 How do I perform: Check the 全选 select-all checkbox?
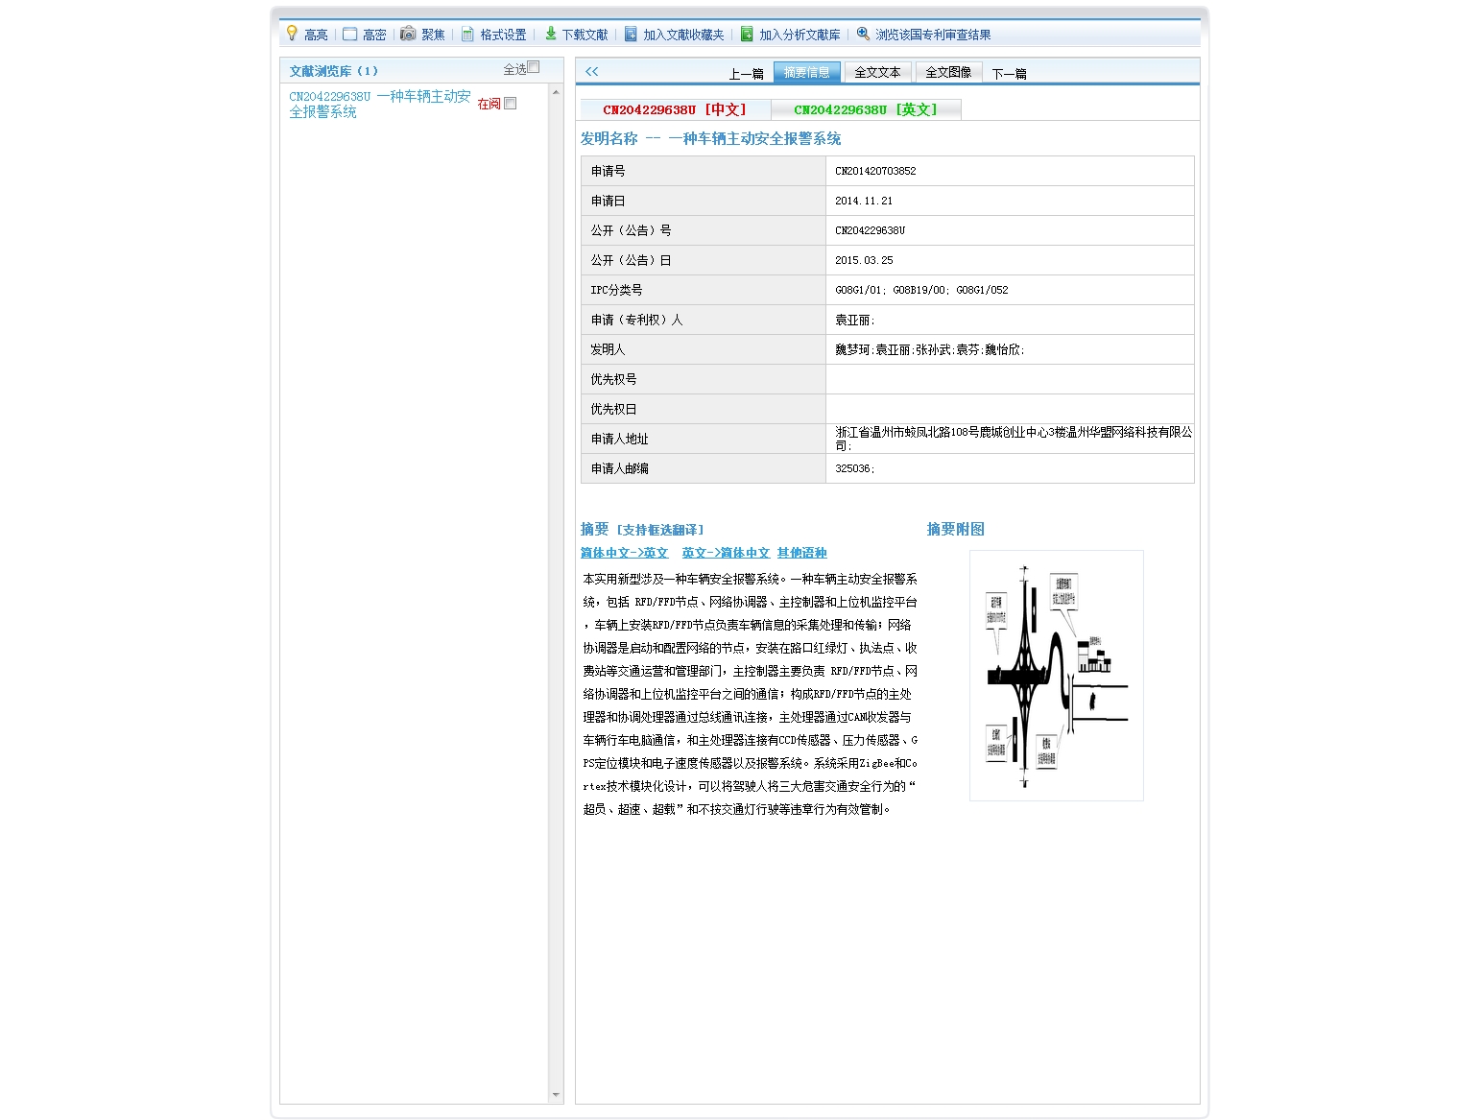(534, 67)
